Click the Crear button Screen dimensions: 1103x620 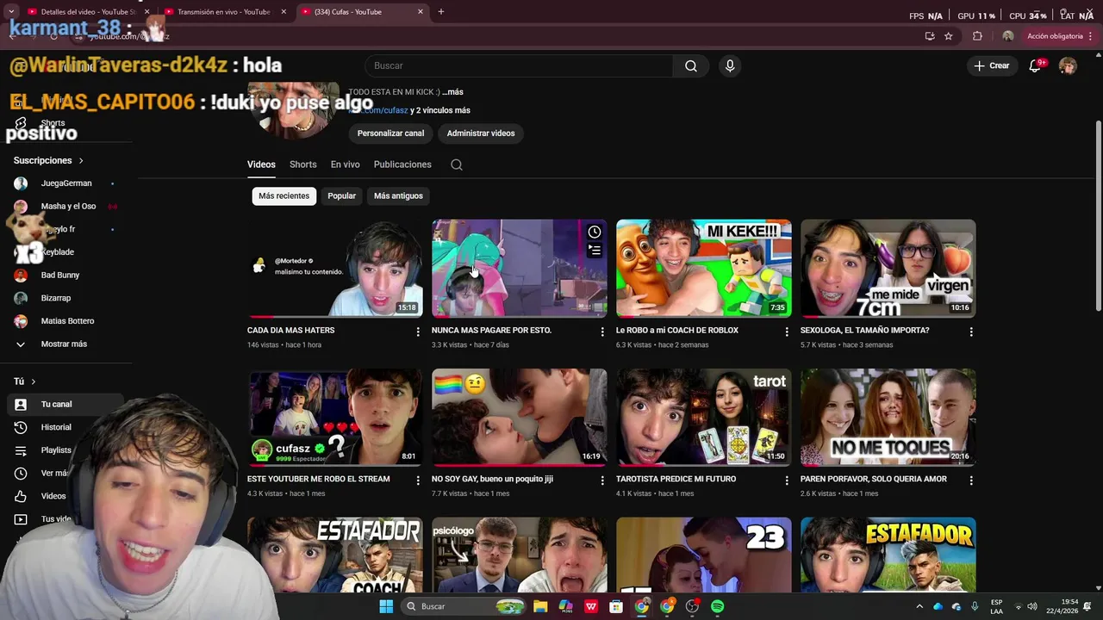(992, 66)
